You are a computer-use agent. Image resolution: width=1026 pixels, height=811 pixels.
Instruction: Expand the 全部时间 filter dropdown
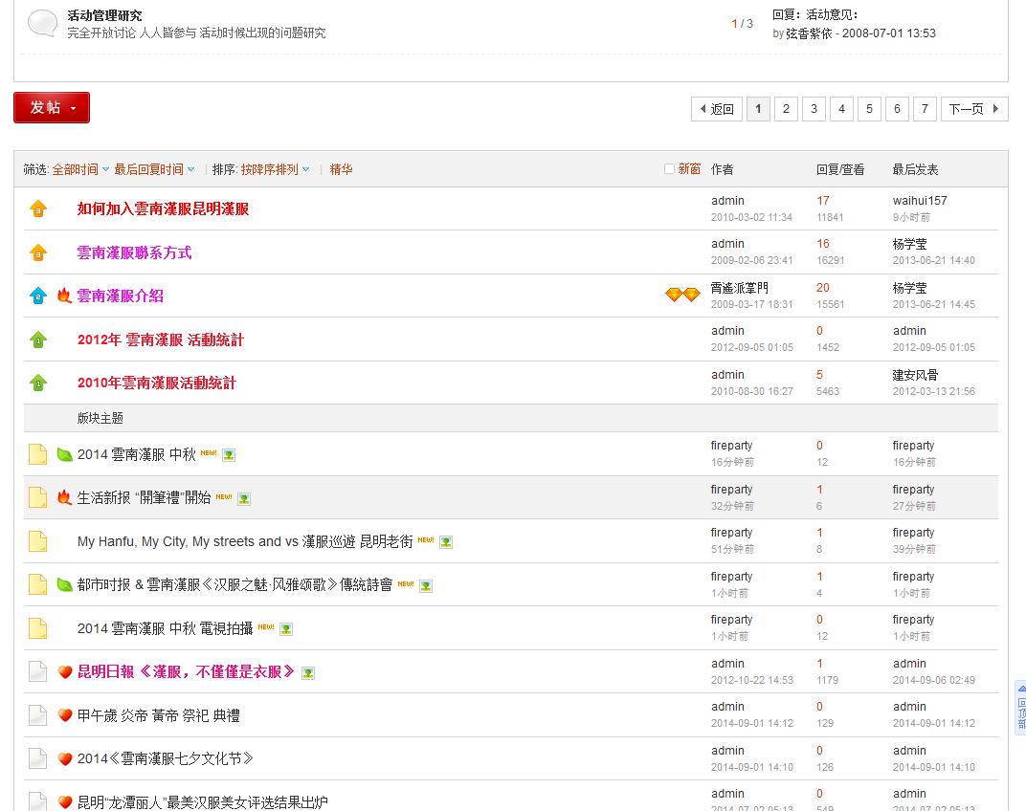[x=80, y=169]
